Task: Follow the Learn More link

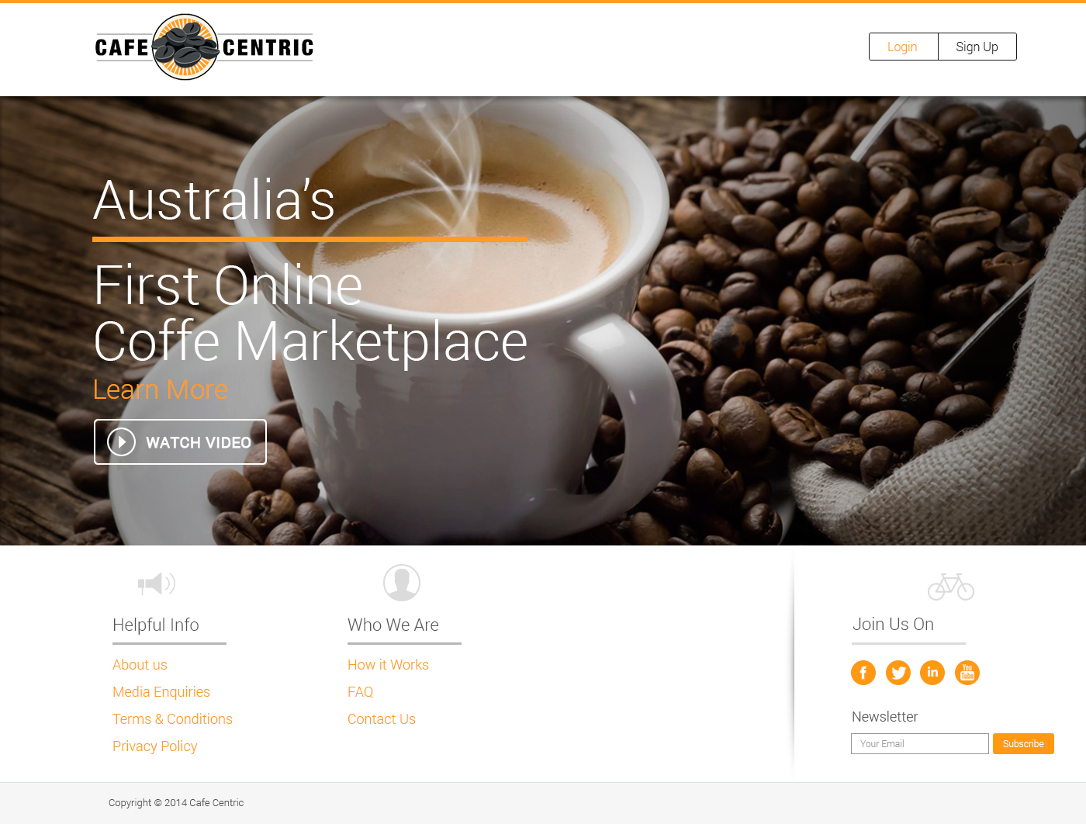Action: click(x=161, y=389)
